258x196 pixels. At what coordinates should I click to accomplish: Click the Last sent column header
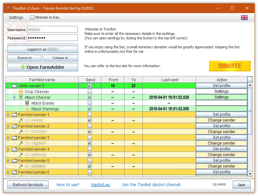(x=169, y=80)
